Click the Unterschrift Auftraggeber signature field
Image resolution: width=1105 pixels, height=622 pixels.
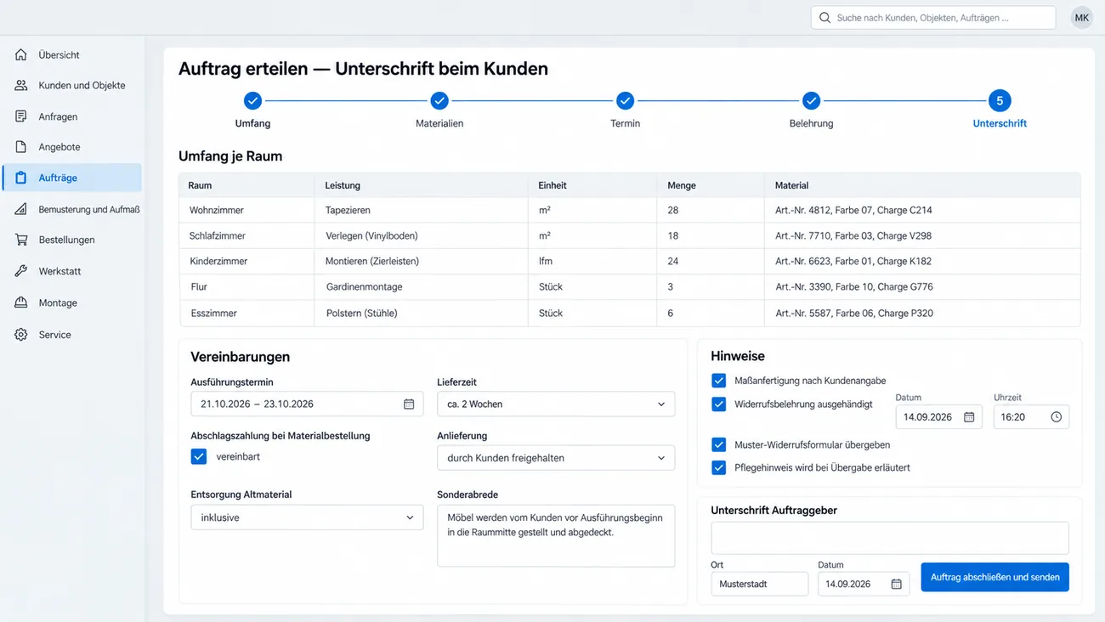pyautogui.click(x=890, y=538)
